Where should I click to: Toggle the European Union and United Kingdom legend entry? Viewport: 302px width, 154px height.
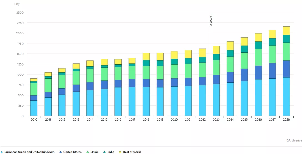[27, 152]
